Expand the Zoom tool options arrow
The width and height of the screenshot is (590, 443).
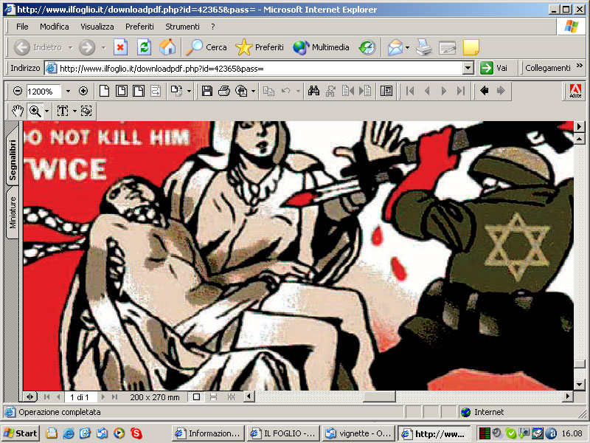click(46, 111)
